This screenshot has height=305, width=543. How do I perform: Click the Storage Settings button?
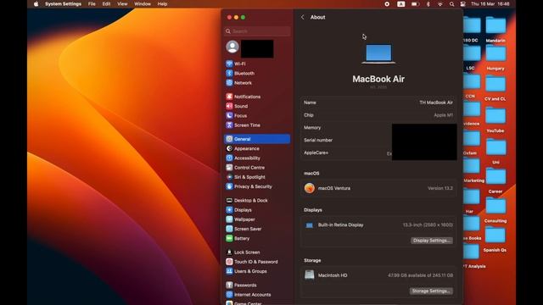point(432,291)
